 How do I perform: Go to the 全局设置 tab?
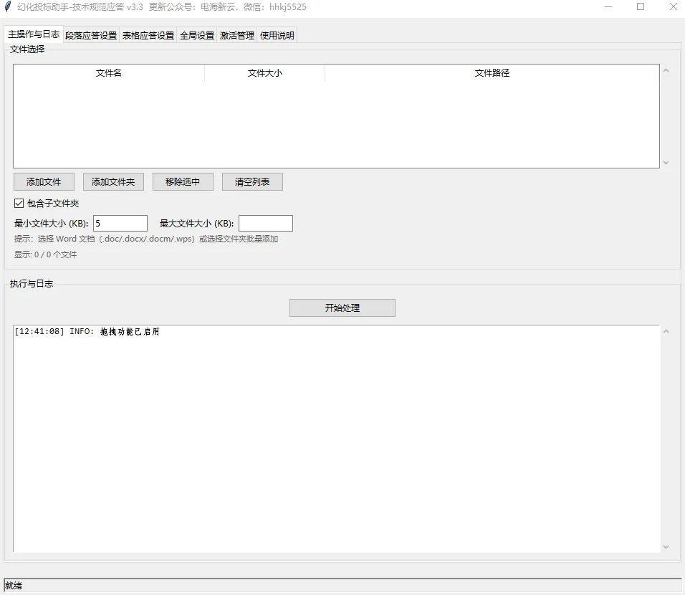(x=197, y=35)
